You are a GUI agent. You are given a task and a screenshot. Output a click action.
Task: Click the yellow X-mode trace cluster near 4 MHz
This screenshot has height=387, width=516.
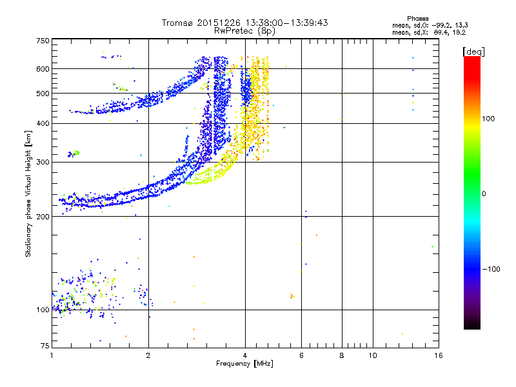point(255,108)
